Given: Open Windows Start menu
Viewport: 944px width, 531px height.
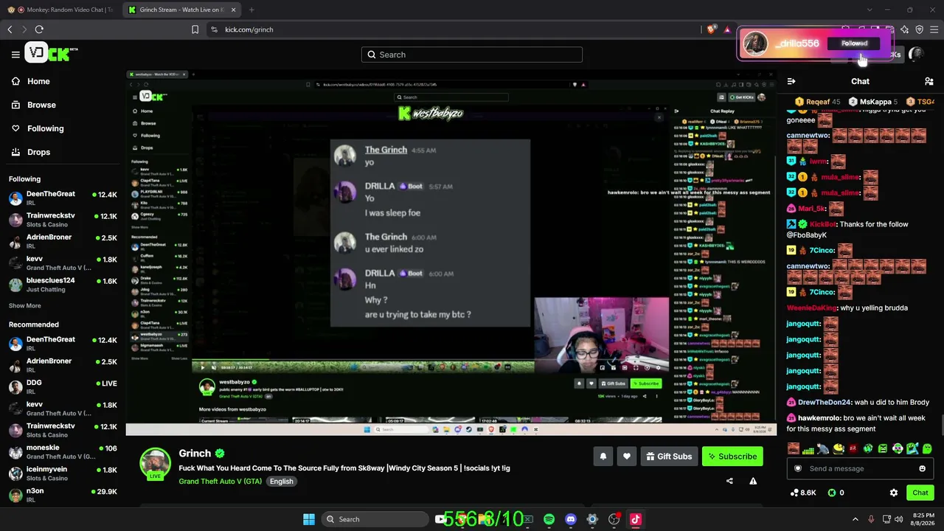Looking at the screenshot, I should pyautogui.click(x=309, y=519).
